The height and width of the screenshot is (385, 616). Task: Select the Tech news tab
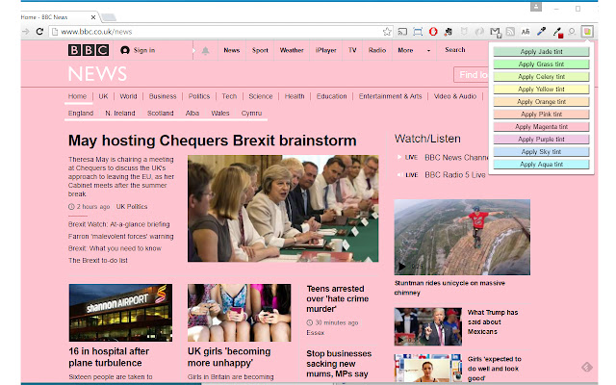[x=229, y=96]
